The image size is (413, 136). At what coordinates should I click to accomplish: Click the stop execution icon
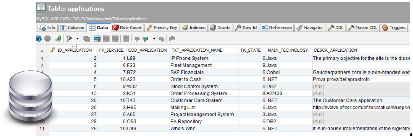coord(47,39)
